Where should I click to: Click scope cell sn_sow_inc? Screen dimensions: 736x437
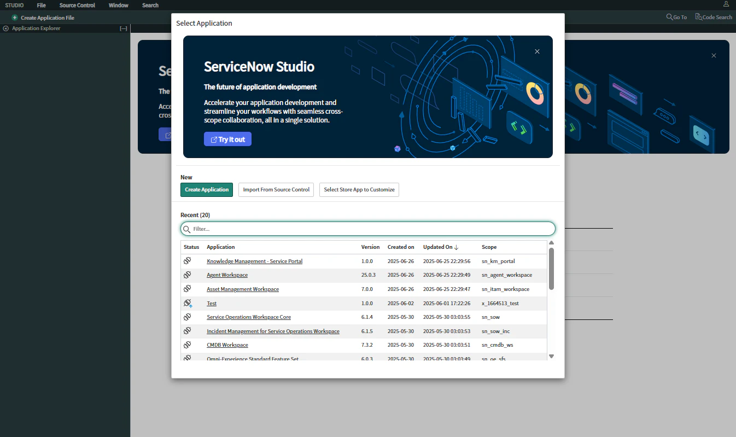(x=495, y=331)
